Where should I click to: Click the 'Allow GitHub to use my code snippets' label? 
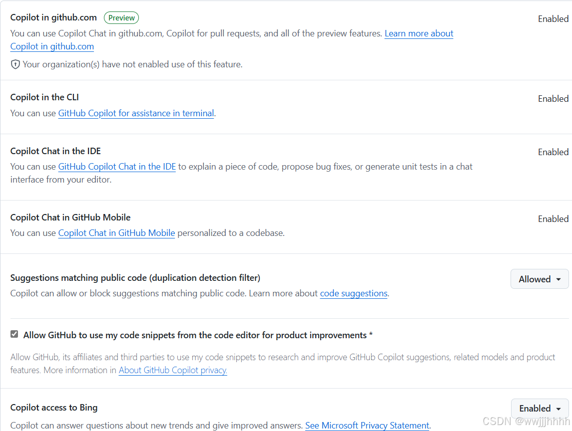(198, 335)
